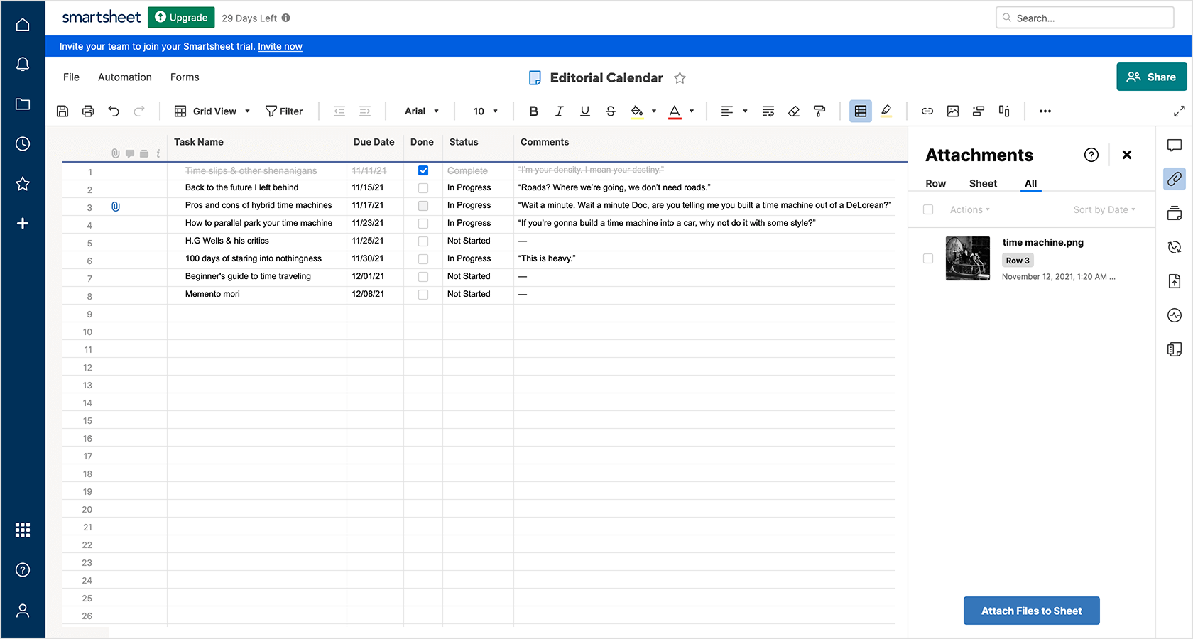
Task: Uncheck Done for Time slips row
Action: (423, 170)
